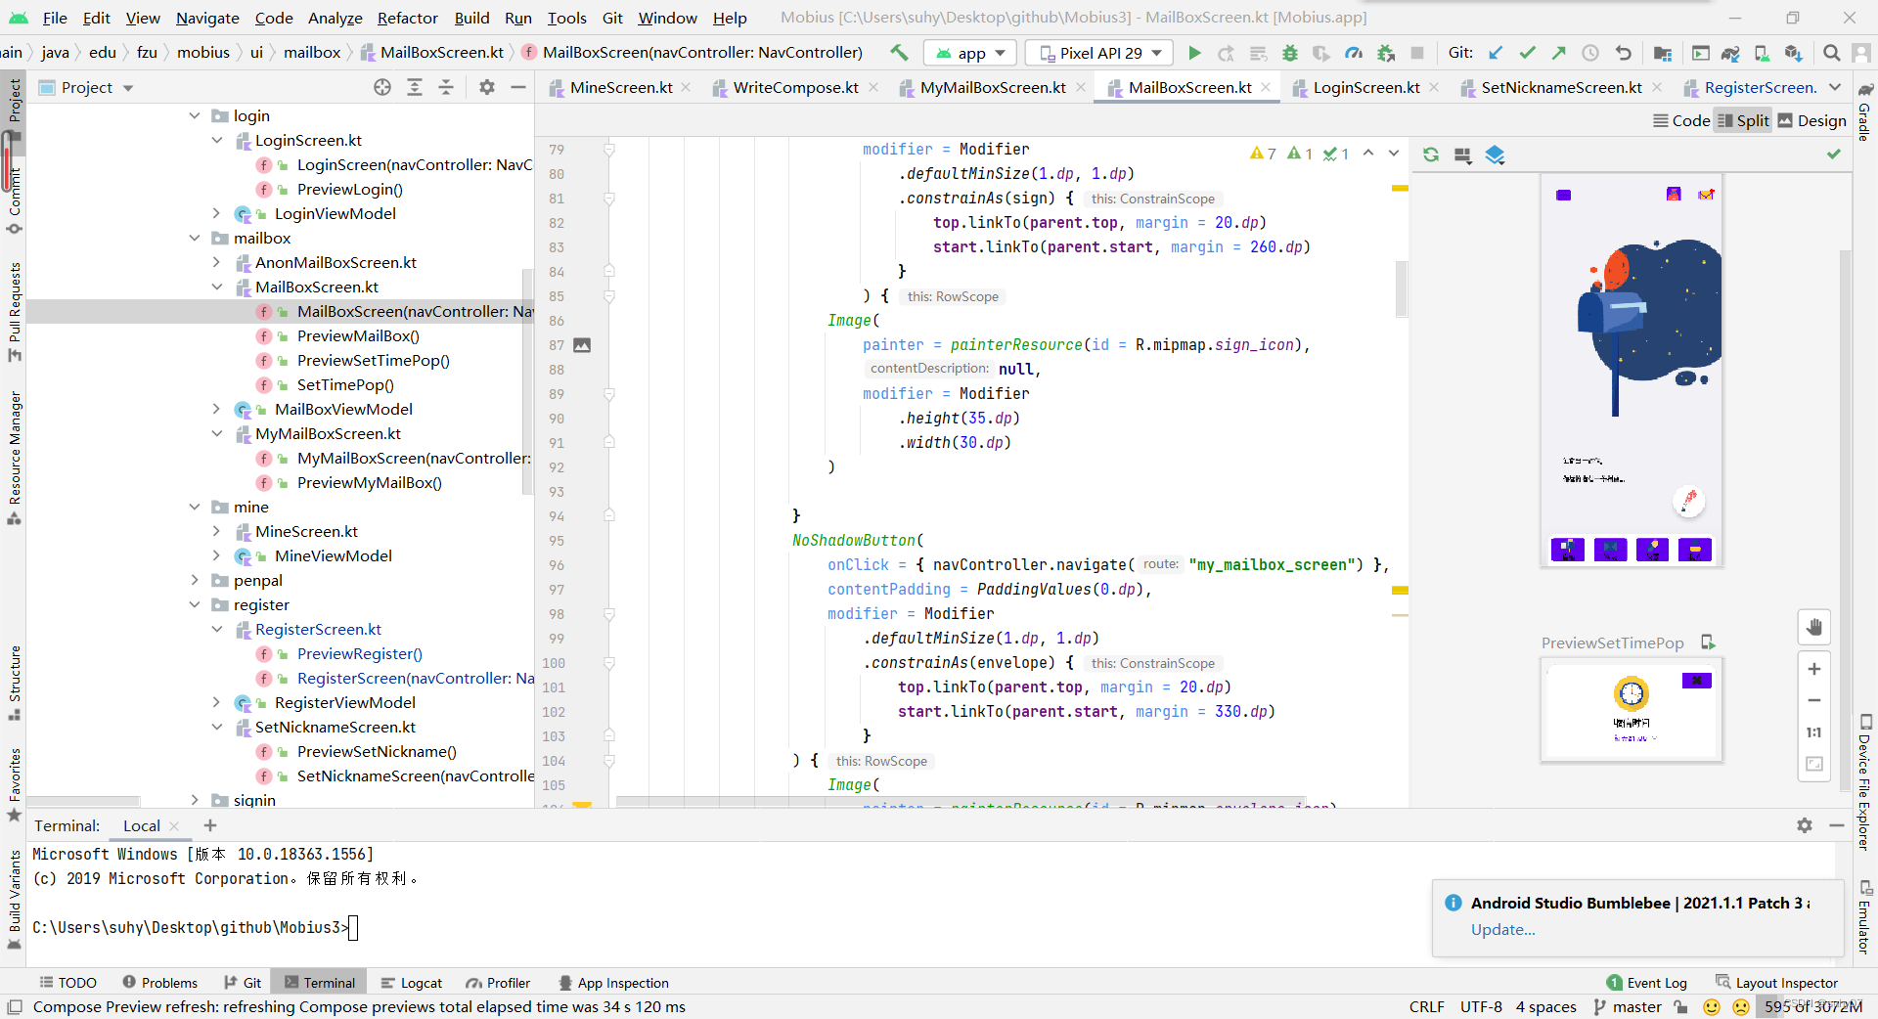This screenshot has width=1878, height=1019.
Task: Open Project panel settings gear
Action: click(487, 87)
